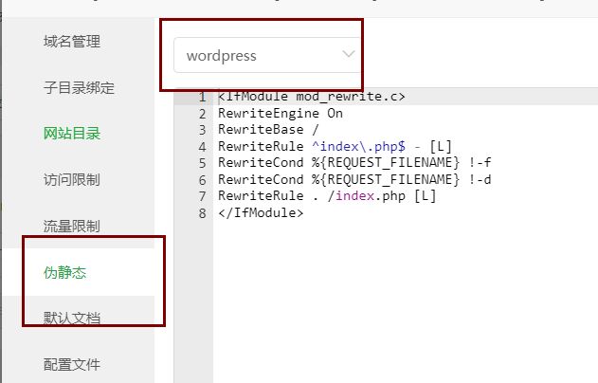Select the 网站目录 sidebar item
Screen dimensions: 598x383
[71, 133]
